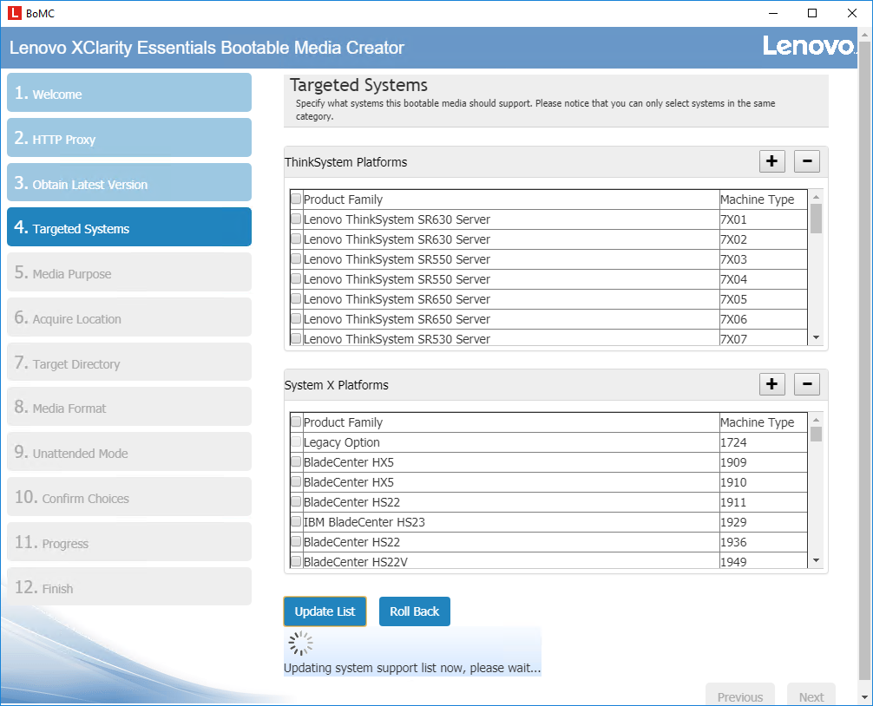Open step 3 Obtain Latest Version
Viewport: 873px width, 706px height.
[129, 183]
